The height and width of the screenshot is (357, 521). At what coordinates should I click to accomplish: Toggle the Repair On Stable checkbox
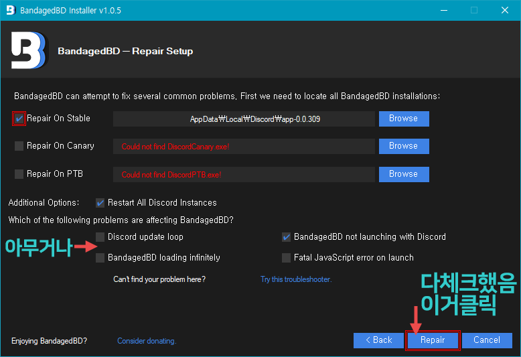tap(19, 119)
